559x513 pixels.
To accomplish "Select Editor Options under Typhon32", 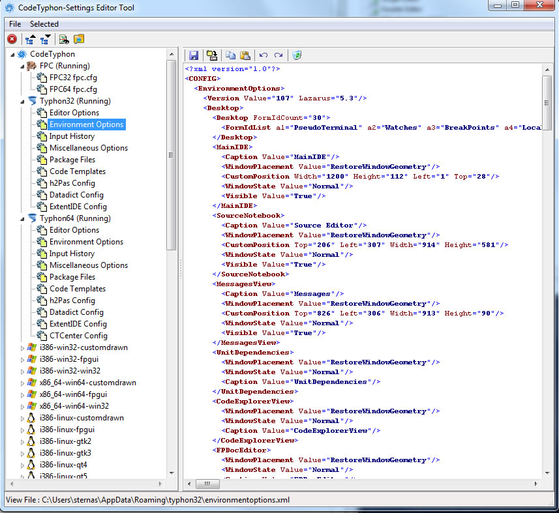I will pyautogui.click(x=74, y=113).
